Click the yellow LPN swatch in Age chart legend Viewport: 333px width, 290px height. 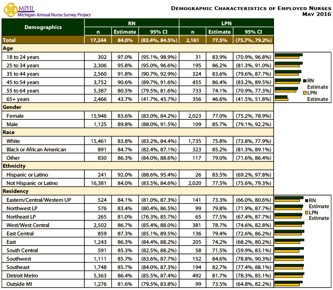[x=305, y=93]
